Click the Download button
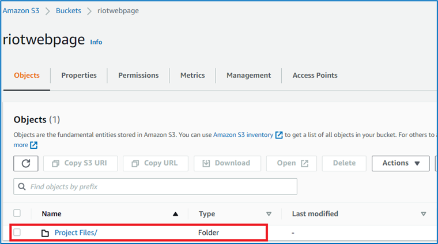The height and width of the screenshot is (244, 438). pos(228,163)
